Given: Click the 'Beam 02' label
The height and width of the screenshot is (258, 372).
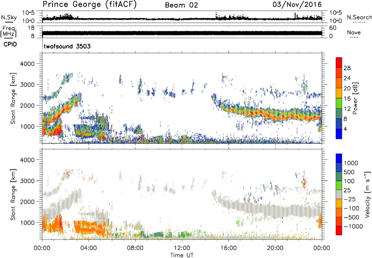Looking at the screenshot, I should 181,5.
